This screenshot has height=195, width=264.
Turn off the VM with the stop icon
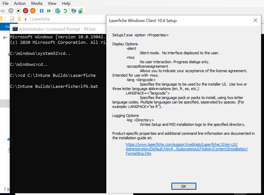[18, 11]
